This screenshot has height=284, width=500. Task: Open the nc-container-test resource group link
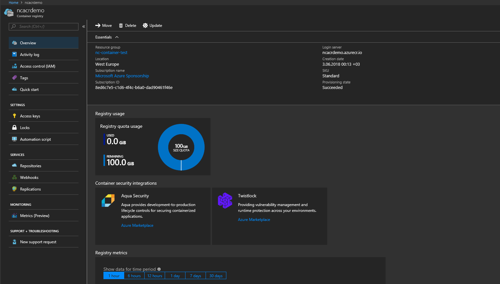(111, 52)
